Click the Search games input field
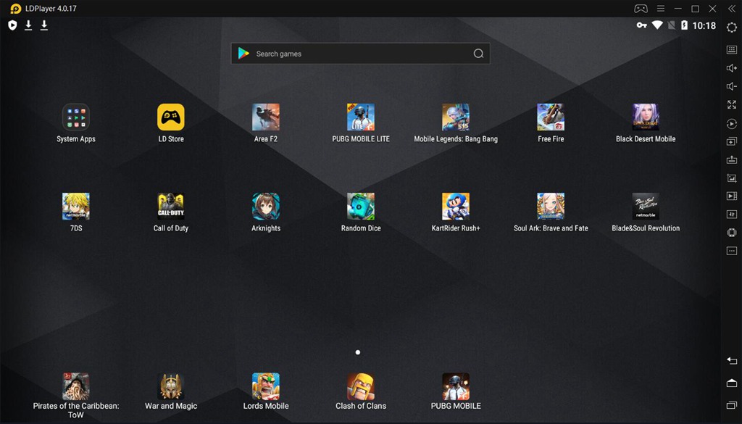The width and height of the screenshot is (742, 424). 361,54
